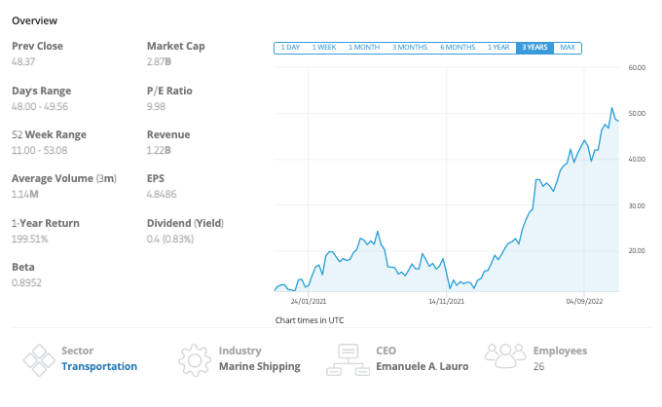
Task: Click the Industry gear icon
Action: 195,358
